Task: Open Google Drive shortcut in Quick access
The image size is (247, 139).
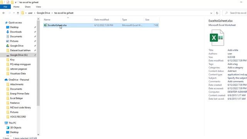Action: [17, 46]
